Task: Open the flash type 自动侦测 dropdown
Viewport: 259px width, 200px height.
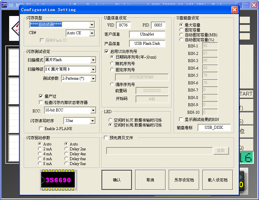Action: coord(92,25)
